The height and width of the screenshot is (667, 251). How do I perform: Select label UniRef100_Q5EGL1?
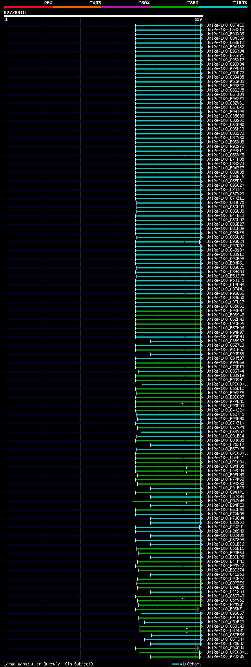225,458
